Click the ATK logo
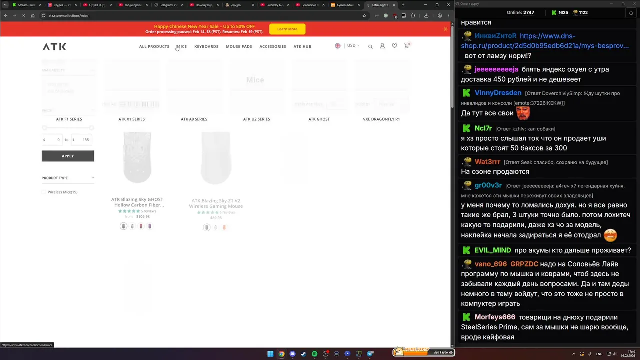 (54, 46)
